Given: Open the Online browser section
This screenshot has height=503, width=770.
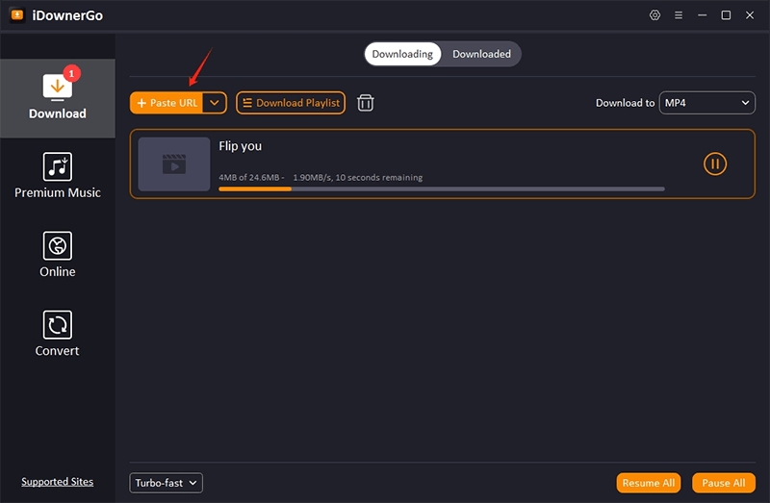Looking at the screenshot, I should click(x=58, y=255).
